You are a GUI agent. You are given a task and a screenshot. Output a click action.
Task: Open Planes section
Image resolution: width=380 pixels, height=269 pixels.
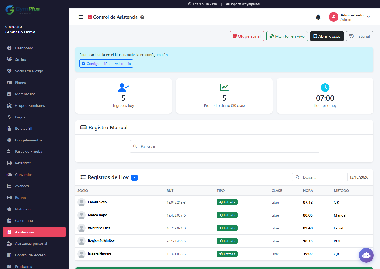pos(34,83)
